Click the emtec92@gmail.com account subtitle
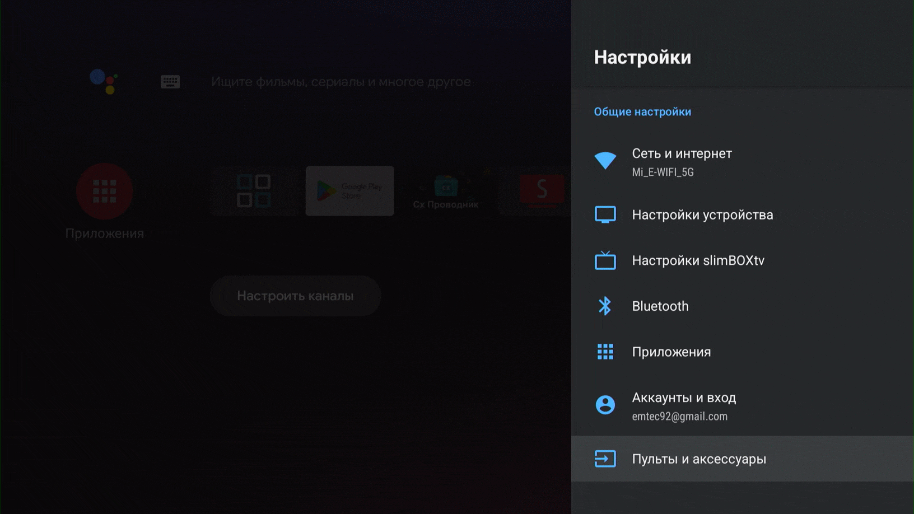 coord(679,417)
